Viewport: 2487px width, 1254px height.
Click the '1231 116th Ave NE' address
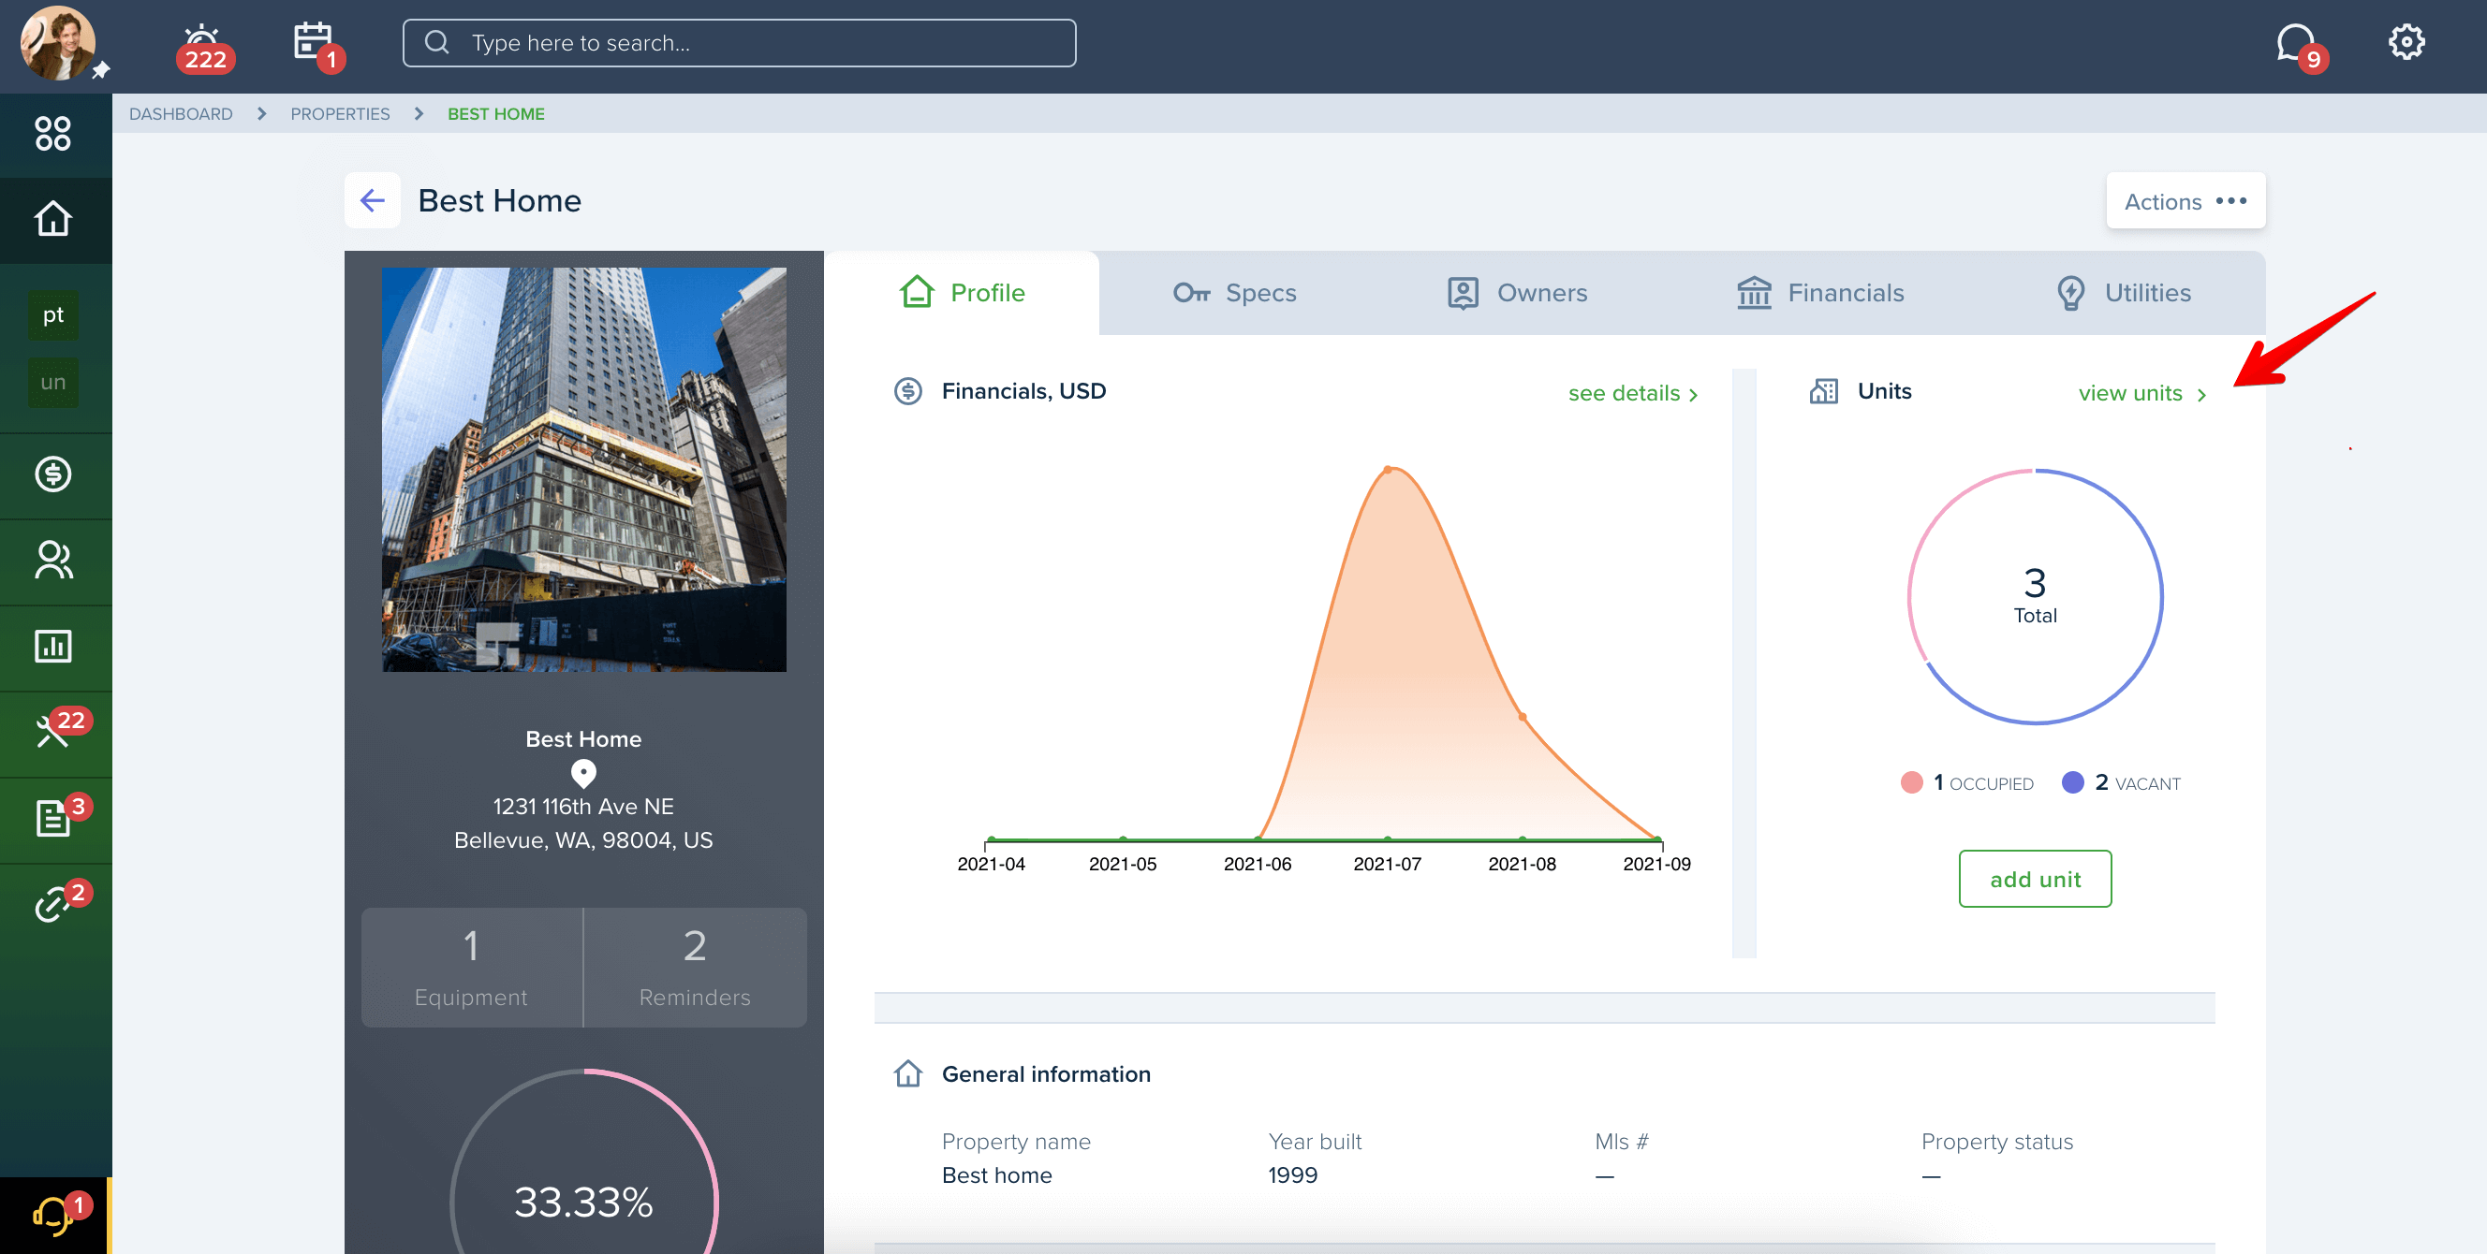(x=583, y=807)
